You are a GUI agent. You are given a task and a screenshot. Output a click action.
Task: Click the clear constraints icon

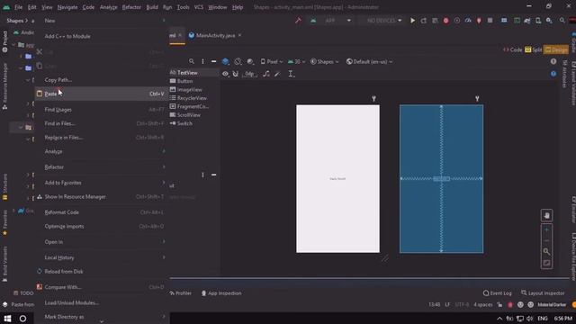(x=266, y=74)
